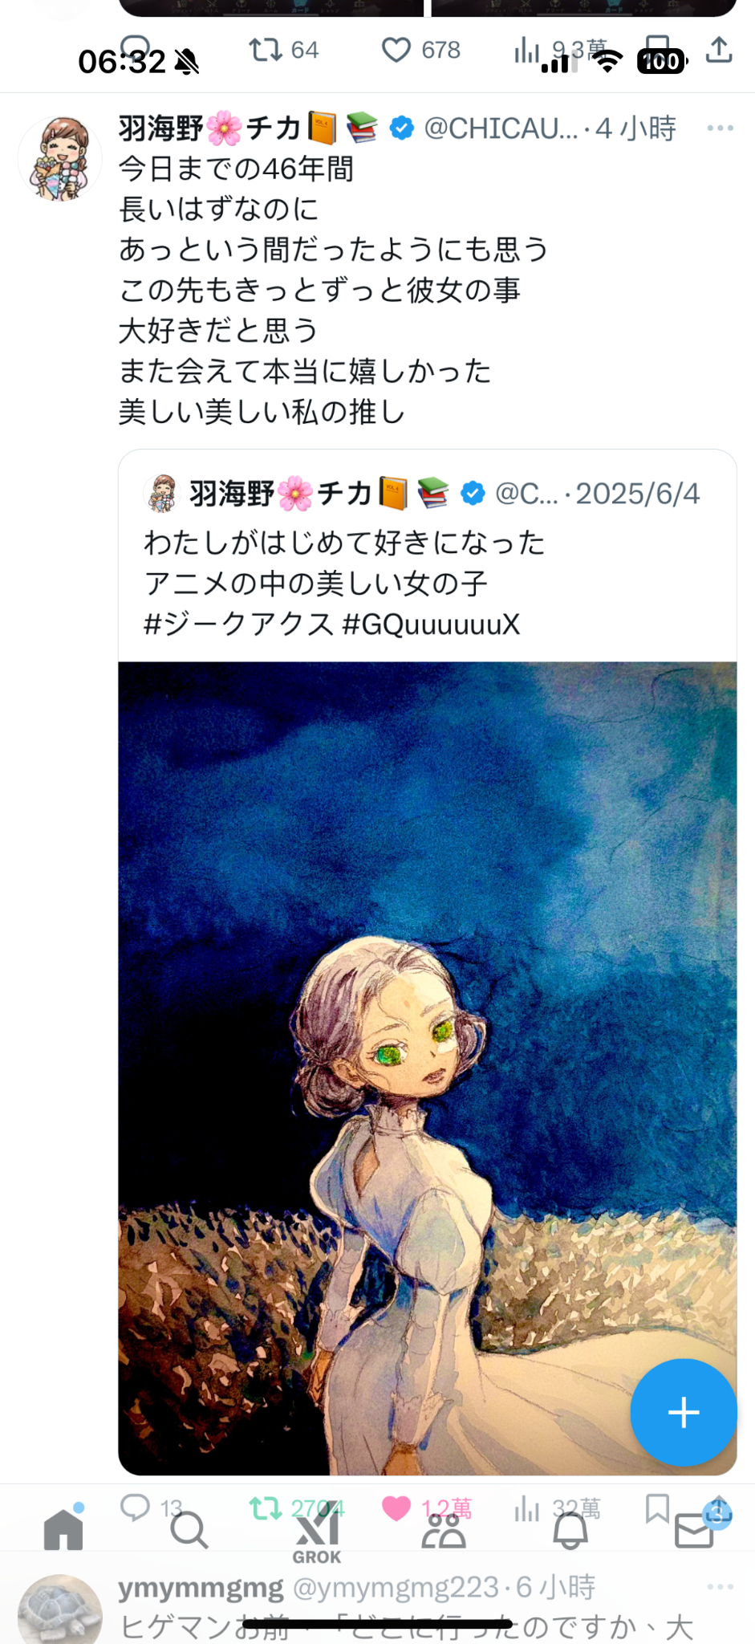755x1644 pixels.
Task: Toggle the retweet showing 2704
Action: pos(265,1508)
